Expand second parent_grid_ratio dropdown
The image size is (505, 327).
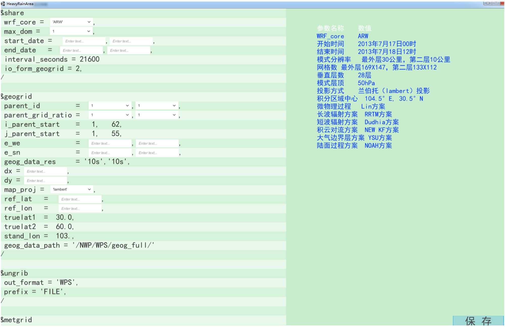pyautogui.click(x=157, y=115)
